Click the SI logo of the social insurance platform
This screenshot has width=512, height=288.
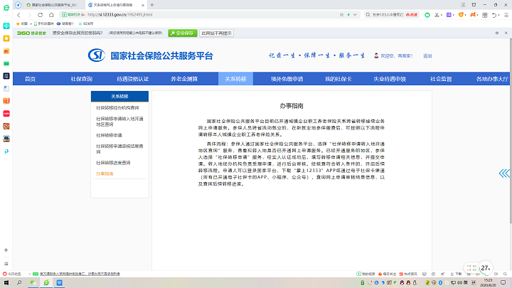[x=97, y=55]
